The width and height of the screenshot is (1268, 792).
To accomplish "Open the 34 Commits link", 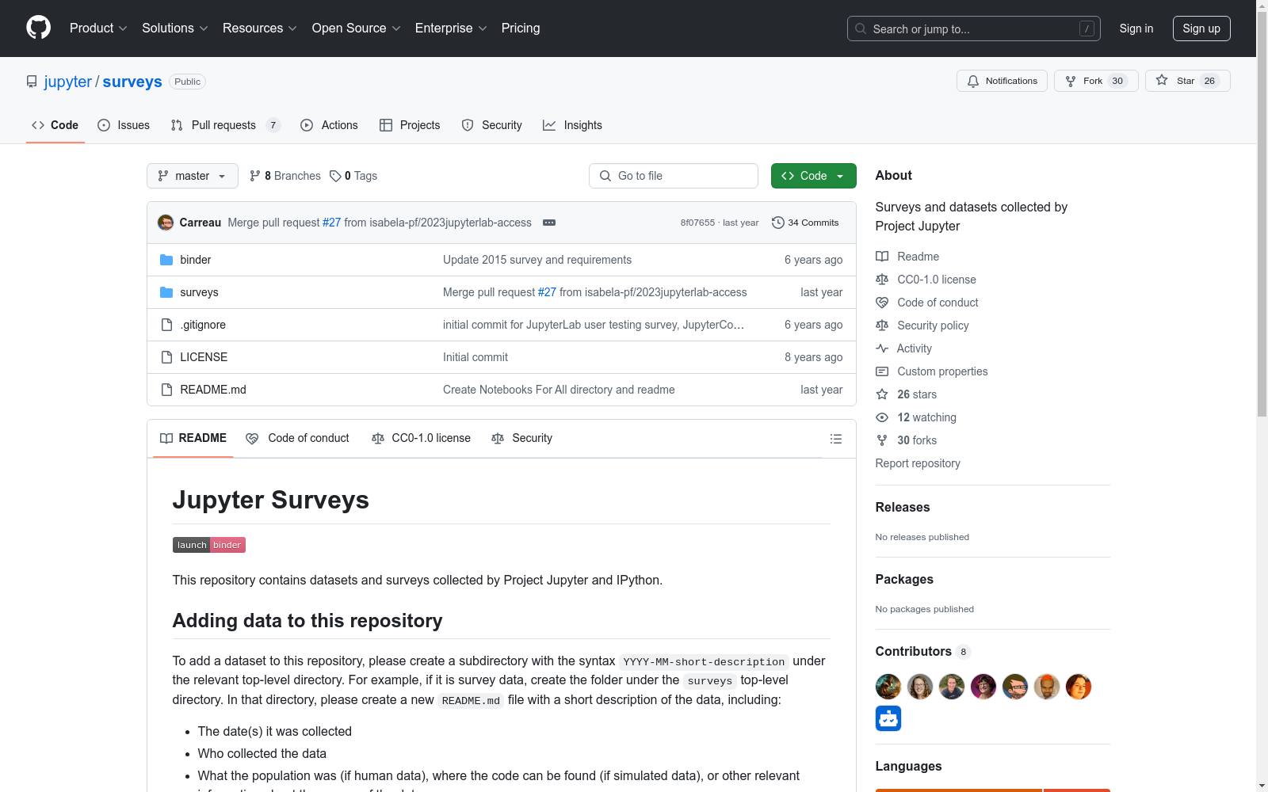I will pyautogui.click(x=805, y=223).
